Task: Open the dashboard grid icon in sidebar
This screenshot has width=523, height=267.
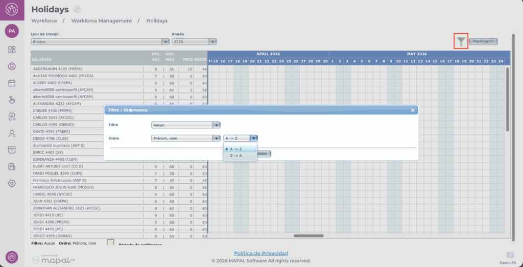Action: tap(12, 50)
